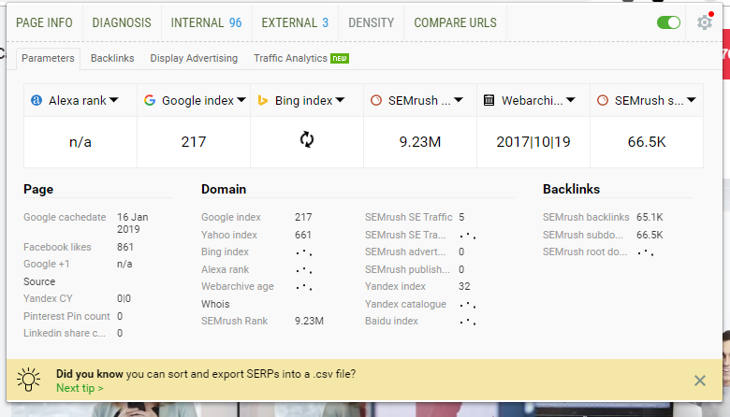The width and height of the screenshot is (730, 417).
Task: Click the Next tip link
Action: pyautogui.click(x=80, y=388)
